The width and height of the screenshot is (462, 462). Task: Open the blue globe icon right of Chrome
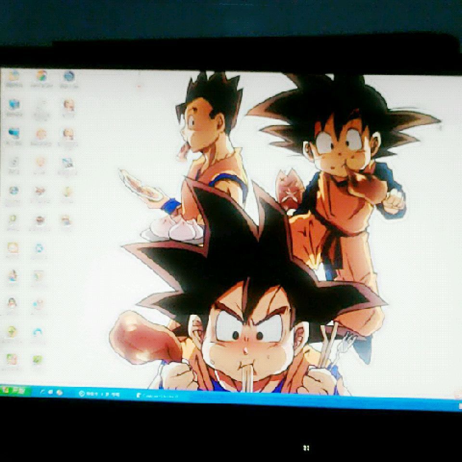69,76
